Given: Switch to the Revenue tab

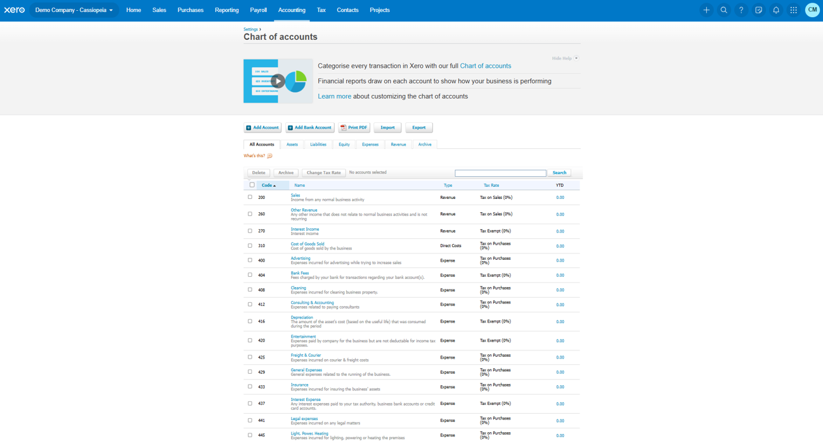Looking at the screenshot, I should [398, 144].
